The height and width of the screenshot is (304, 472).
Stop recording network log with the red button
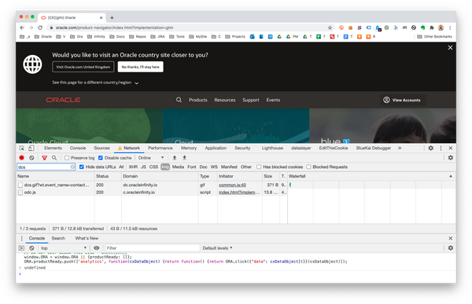22,158
